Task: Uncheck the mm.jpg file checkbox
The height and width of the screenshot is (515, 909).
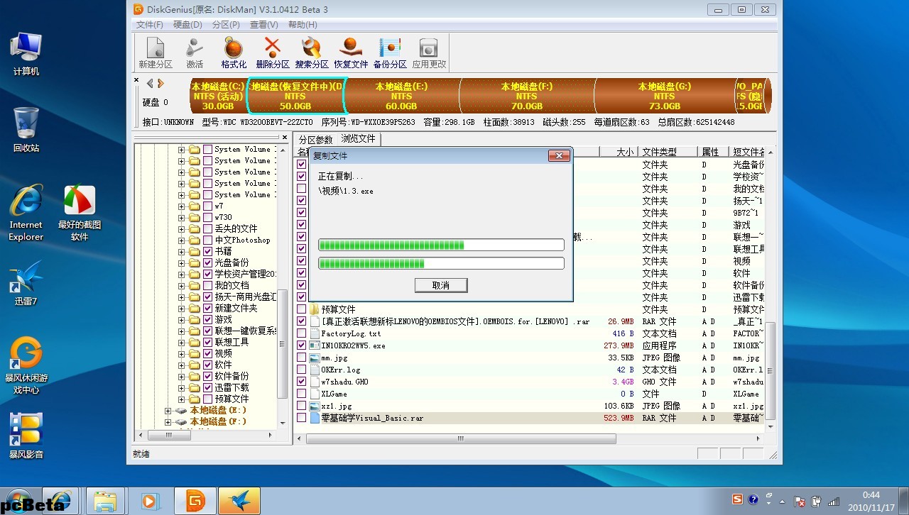Action: pyautogui.click(x=301, y=358)
